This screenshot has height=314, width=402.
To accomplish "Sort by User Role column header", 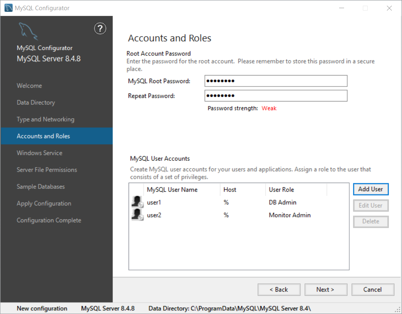I will click(x=296, y=190).
